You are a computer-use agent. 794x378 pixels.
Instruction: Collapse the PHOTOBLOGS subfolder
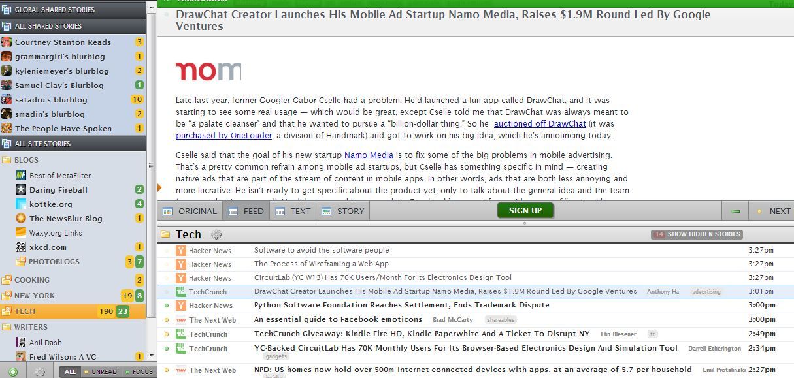coord(21,262)
